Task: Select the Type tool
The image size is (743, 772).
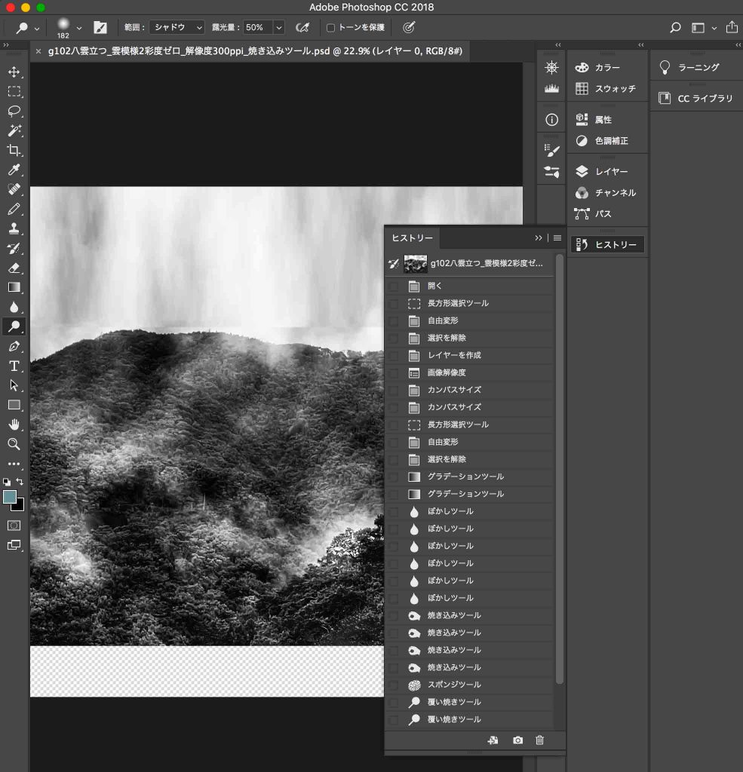Action: 14,366
